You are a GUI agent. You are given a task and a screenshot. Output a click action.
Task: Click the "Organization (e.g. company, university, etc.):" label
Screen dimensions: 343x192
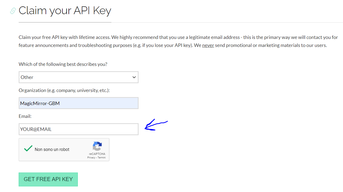[x=64, y=90]
